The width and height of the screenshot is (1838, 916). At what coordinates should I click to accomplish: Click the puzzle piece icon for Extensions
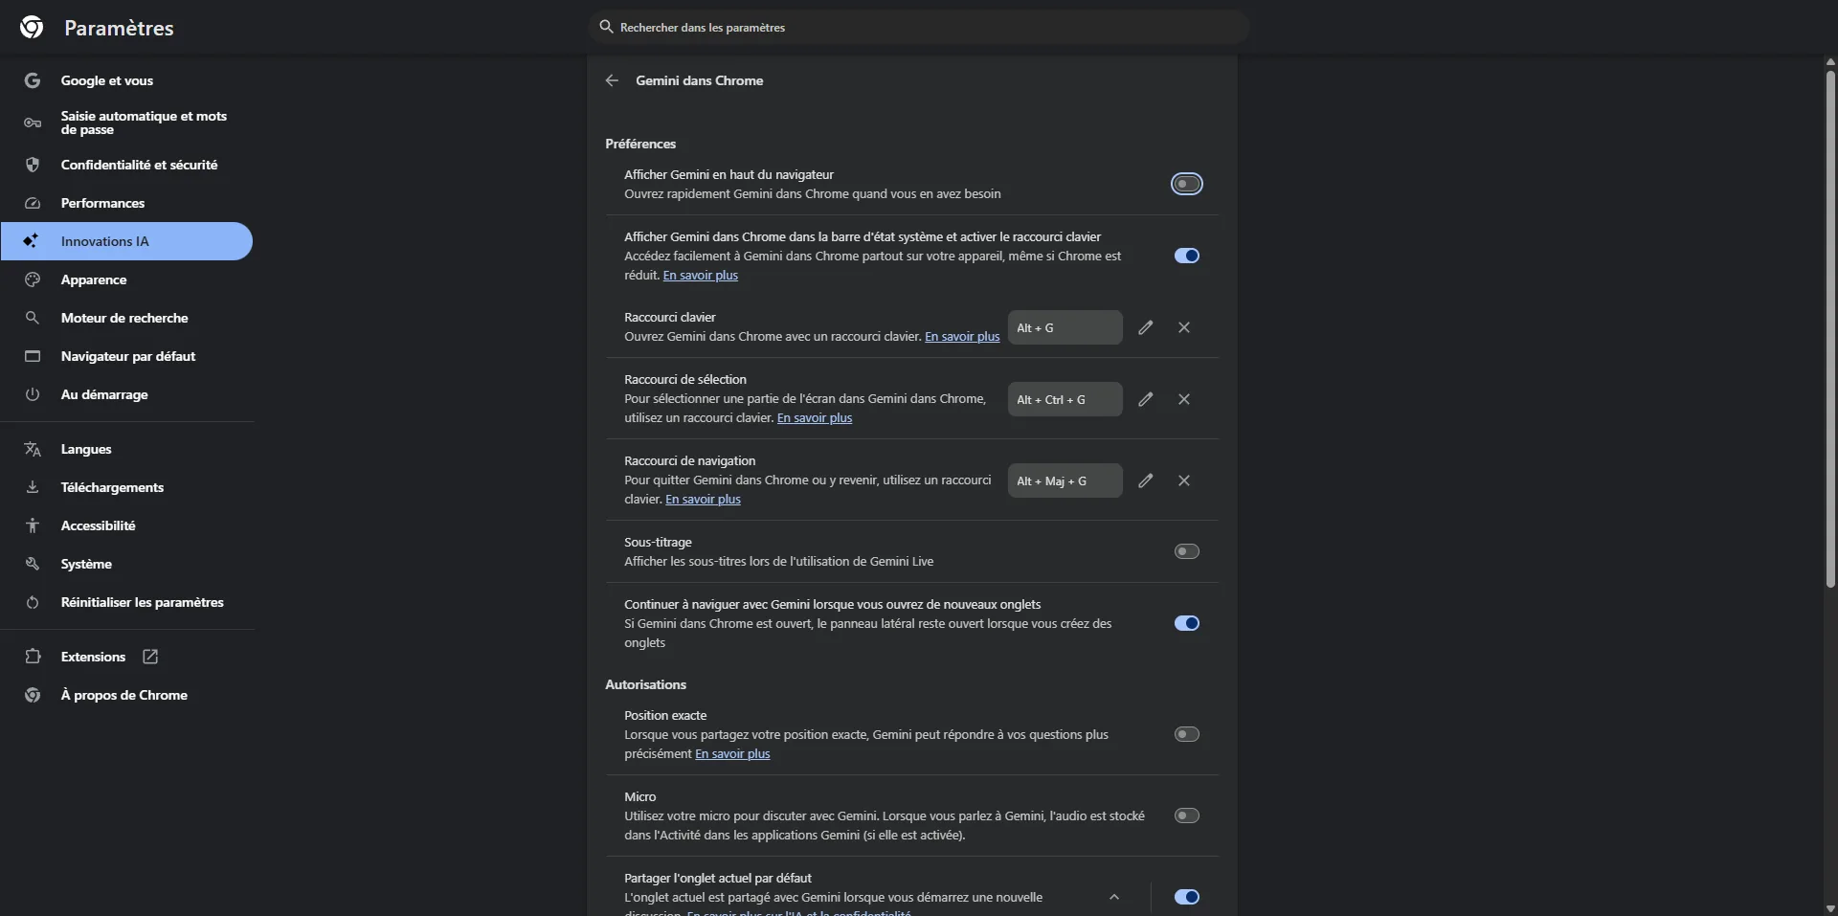tap(33, 657)
